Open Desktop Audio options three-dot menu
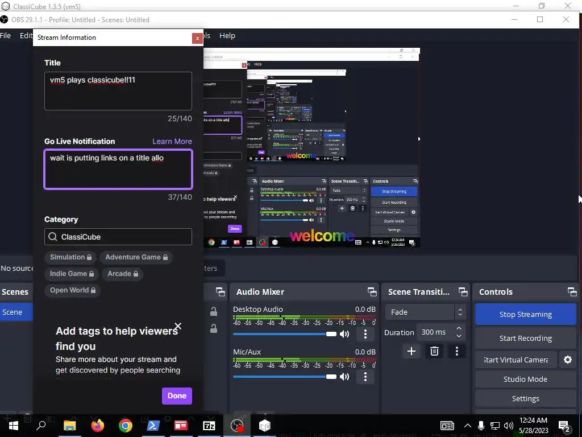 coord(365,333)
